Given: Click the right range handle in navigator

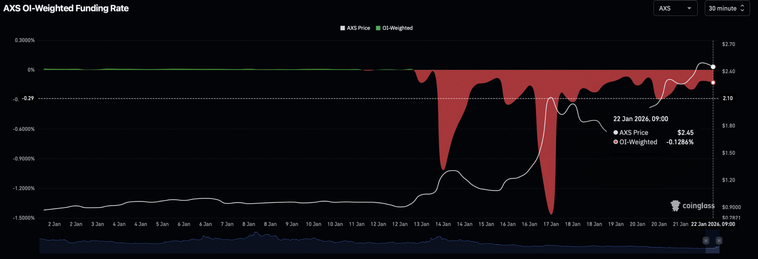Looking at the screenshot, I should pos(719,241).
